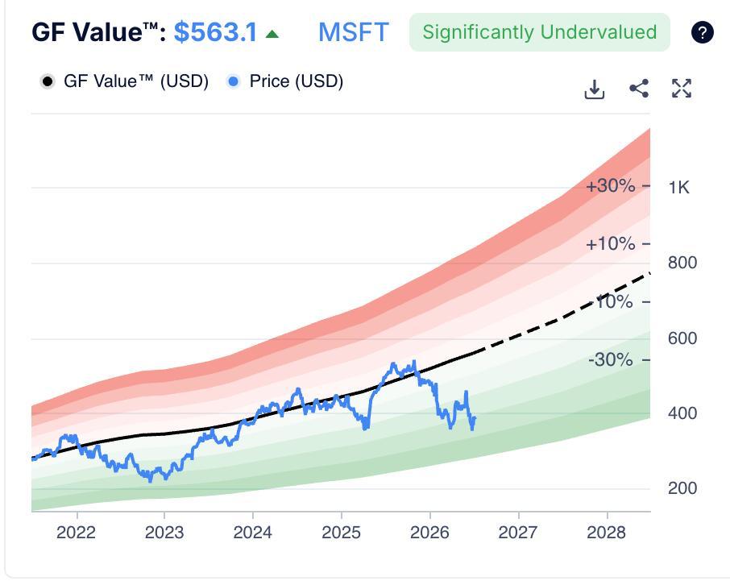The width and height of the screenshot is (730, 585).
Task: Click the Significantly Undervalued badge
Action: click(x=540, y=32)
